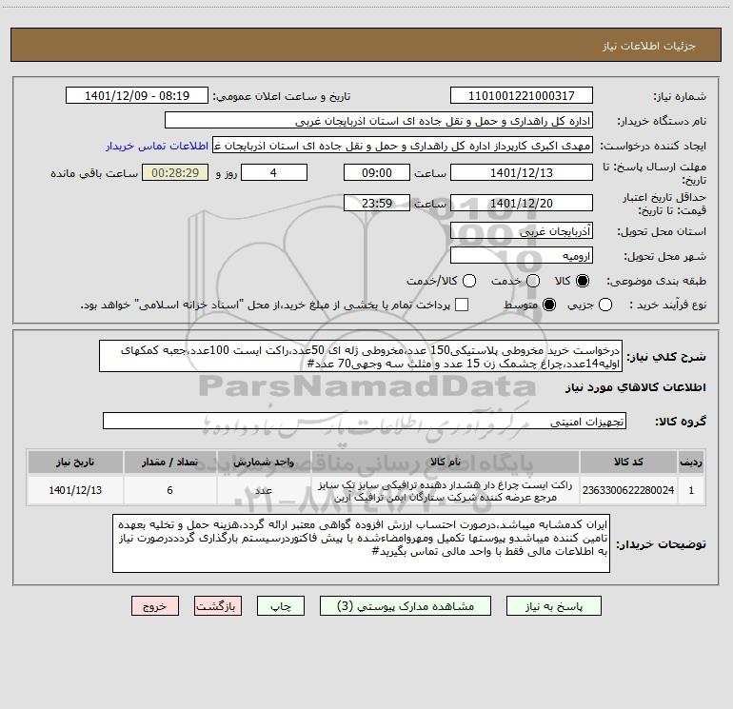Click product code cell 2363300622280024

point(628,490)
